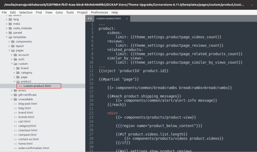Click the file icon beside cart.html

pos(15,121)
